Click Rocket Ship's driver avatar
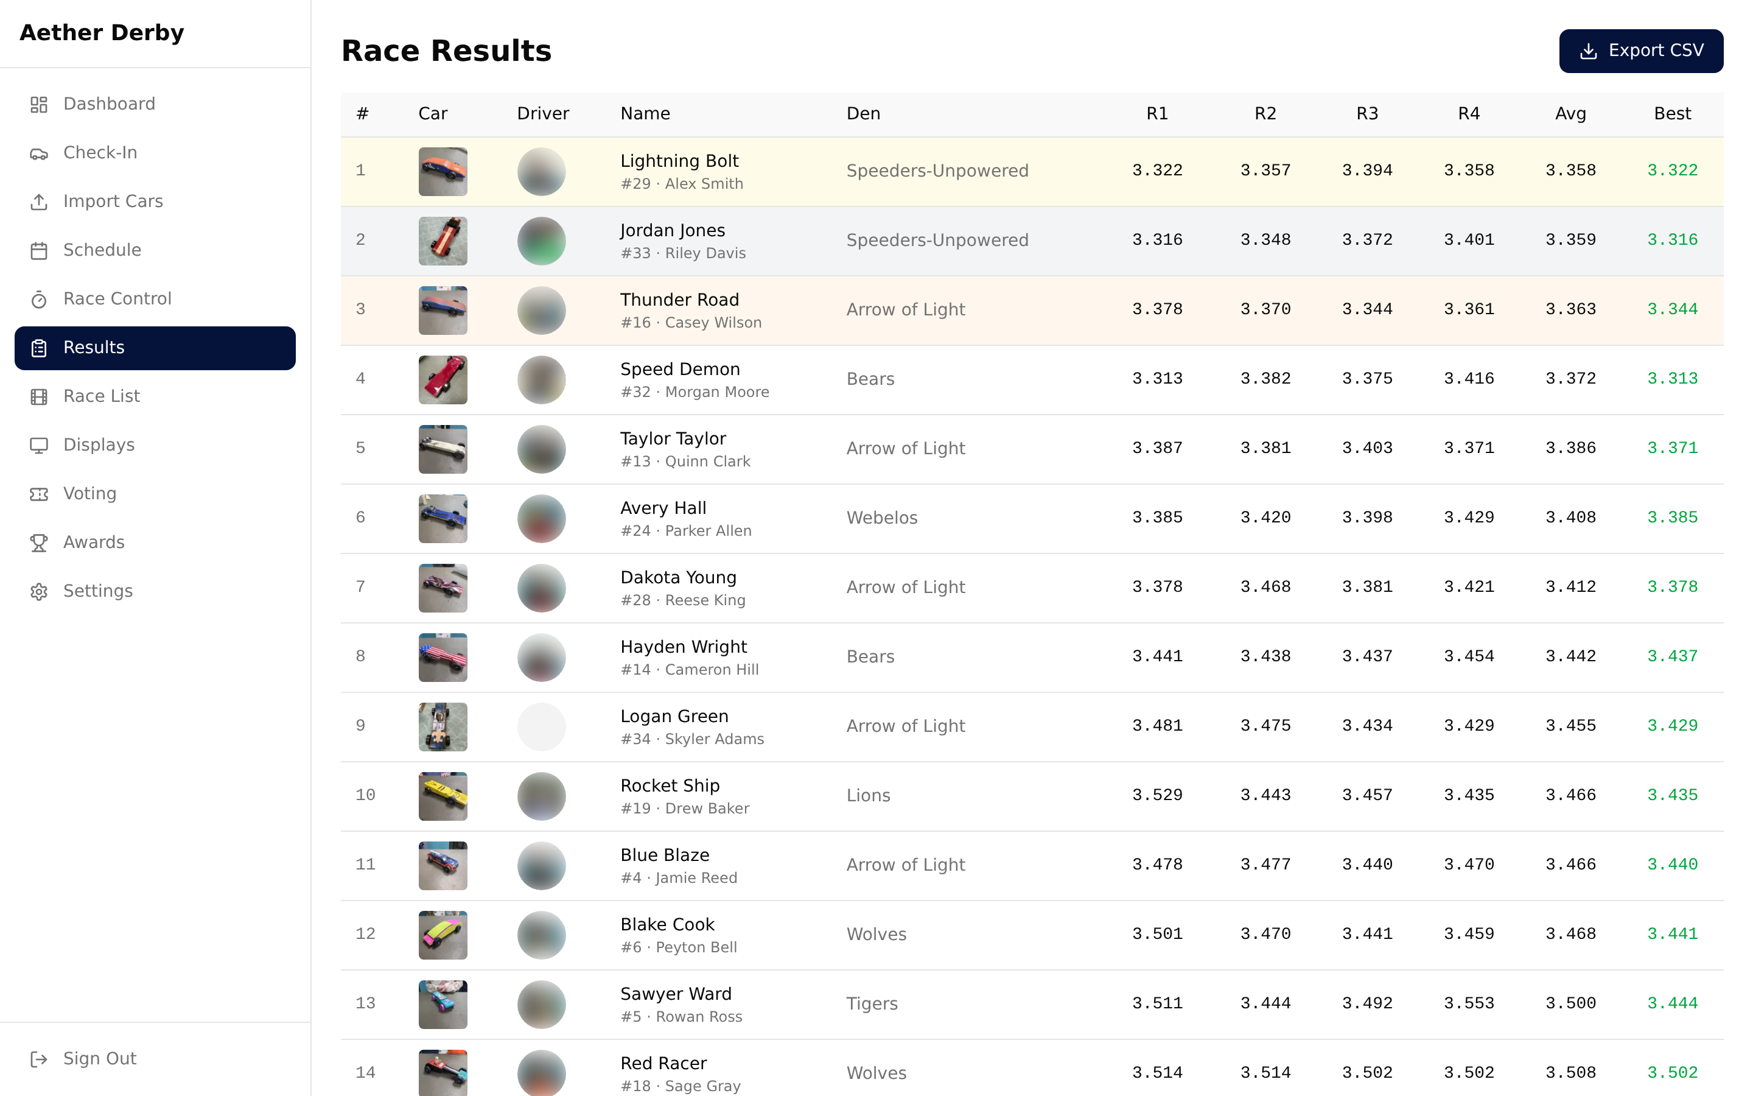This screenshot has width=1753, height=1096. [541, 795]
